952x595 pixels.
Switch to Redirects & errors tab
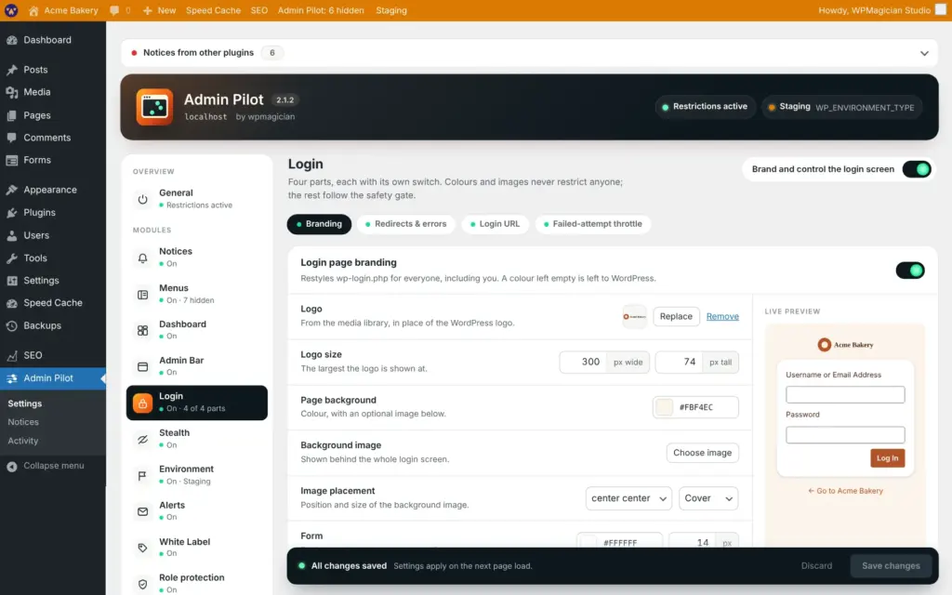[405, 224]
